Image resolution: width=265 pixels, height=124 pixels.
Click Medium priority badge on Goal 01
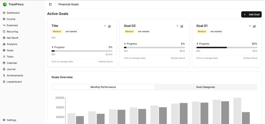[x=202, y=32]
